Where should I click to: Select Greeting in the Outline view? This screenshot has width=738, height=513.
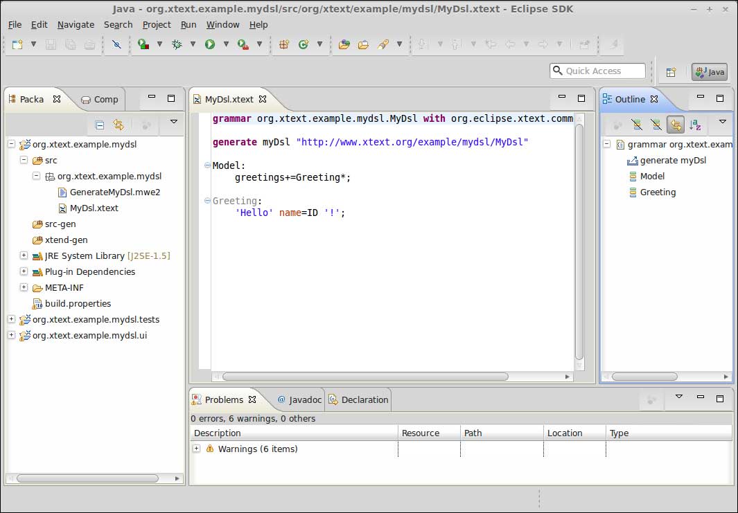pyautogui.click(x=658, y=192)
